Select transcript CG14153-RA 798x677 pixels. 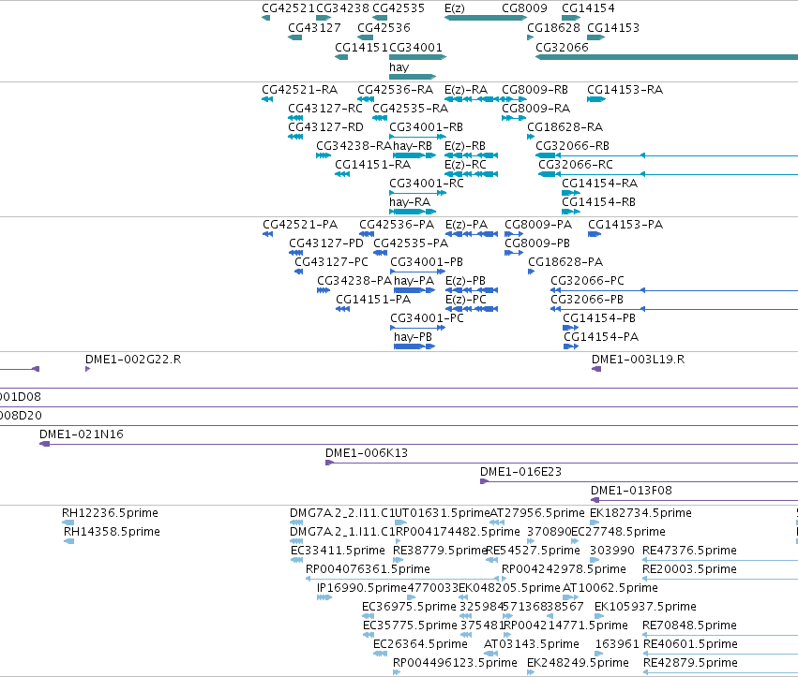[625, 90]
